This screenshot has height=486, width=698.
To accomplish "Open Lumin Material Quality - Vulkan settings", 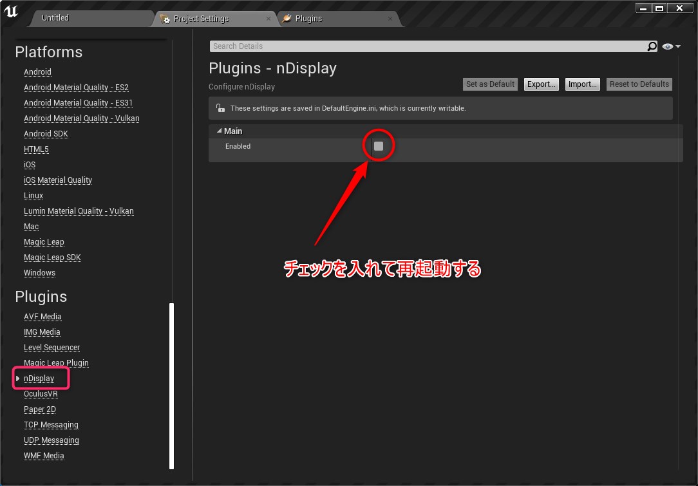I will point(79,211).
